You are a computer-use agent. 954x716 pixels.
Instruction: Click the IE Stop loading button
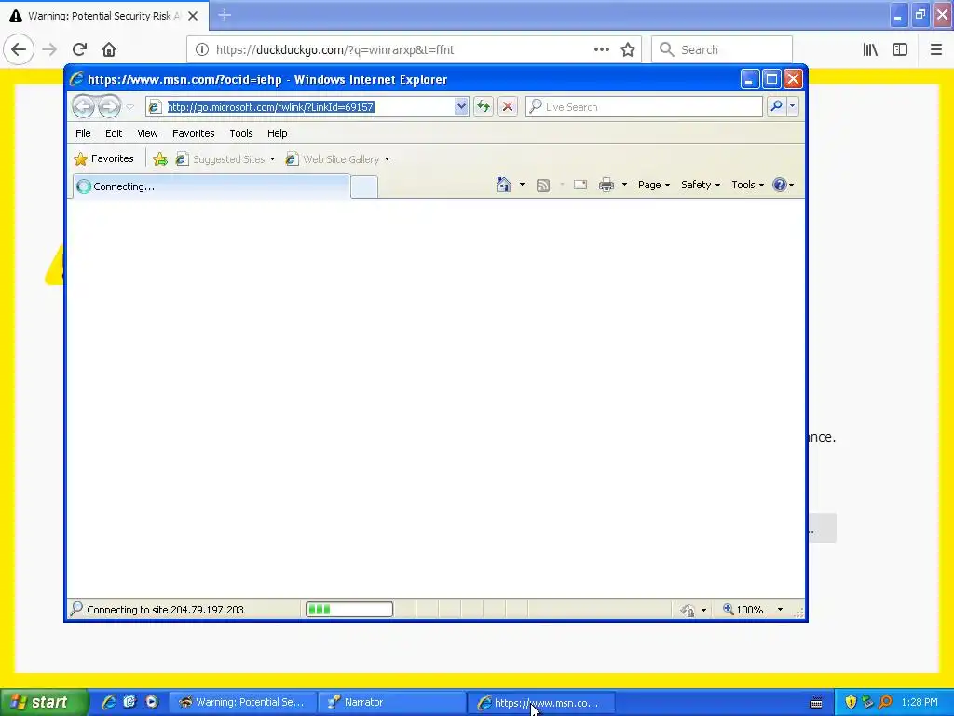(508, 107)
